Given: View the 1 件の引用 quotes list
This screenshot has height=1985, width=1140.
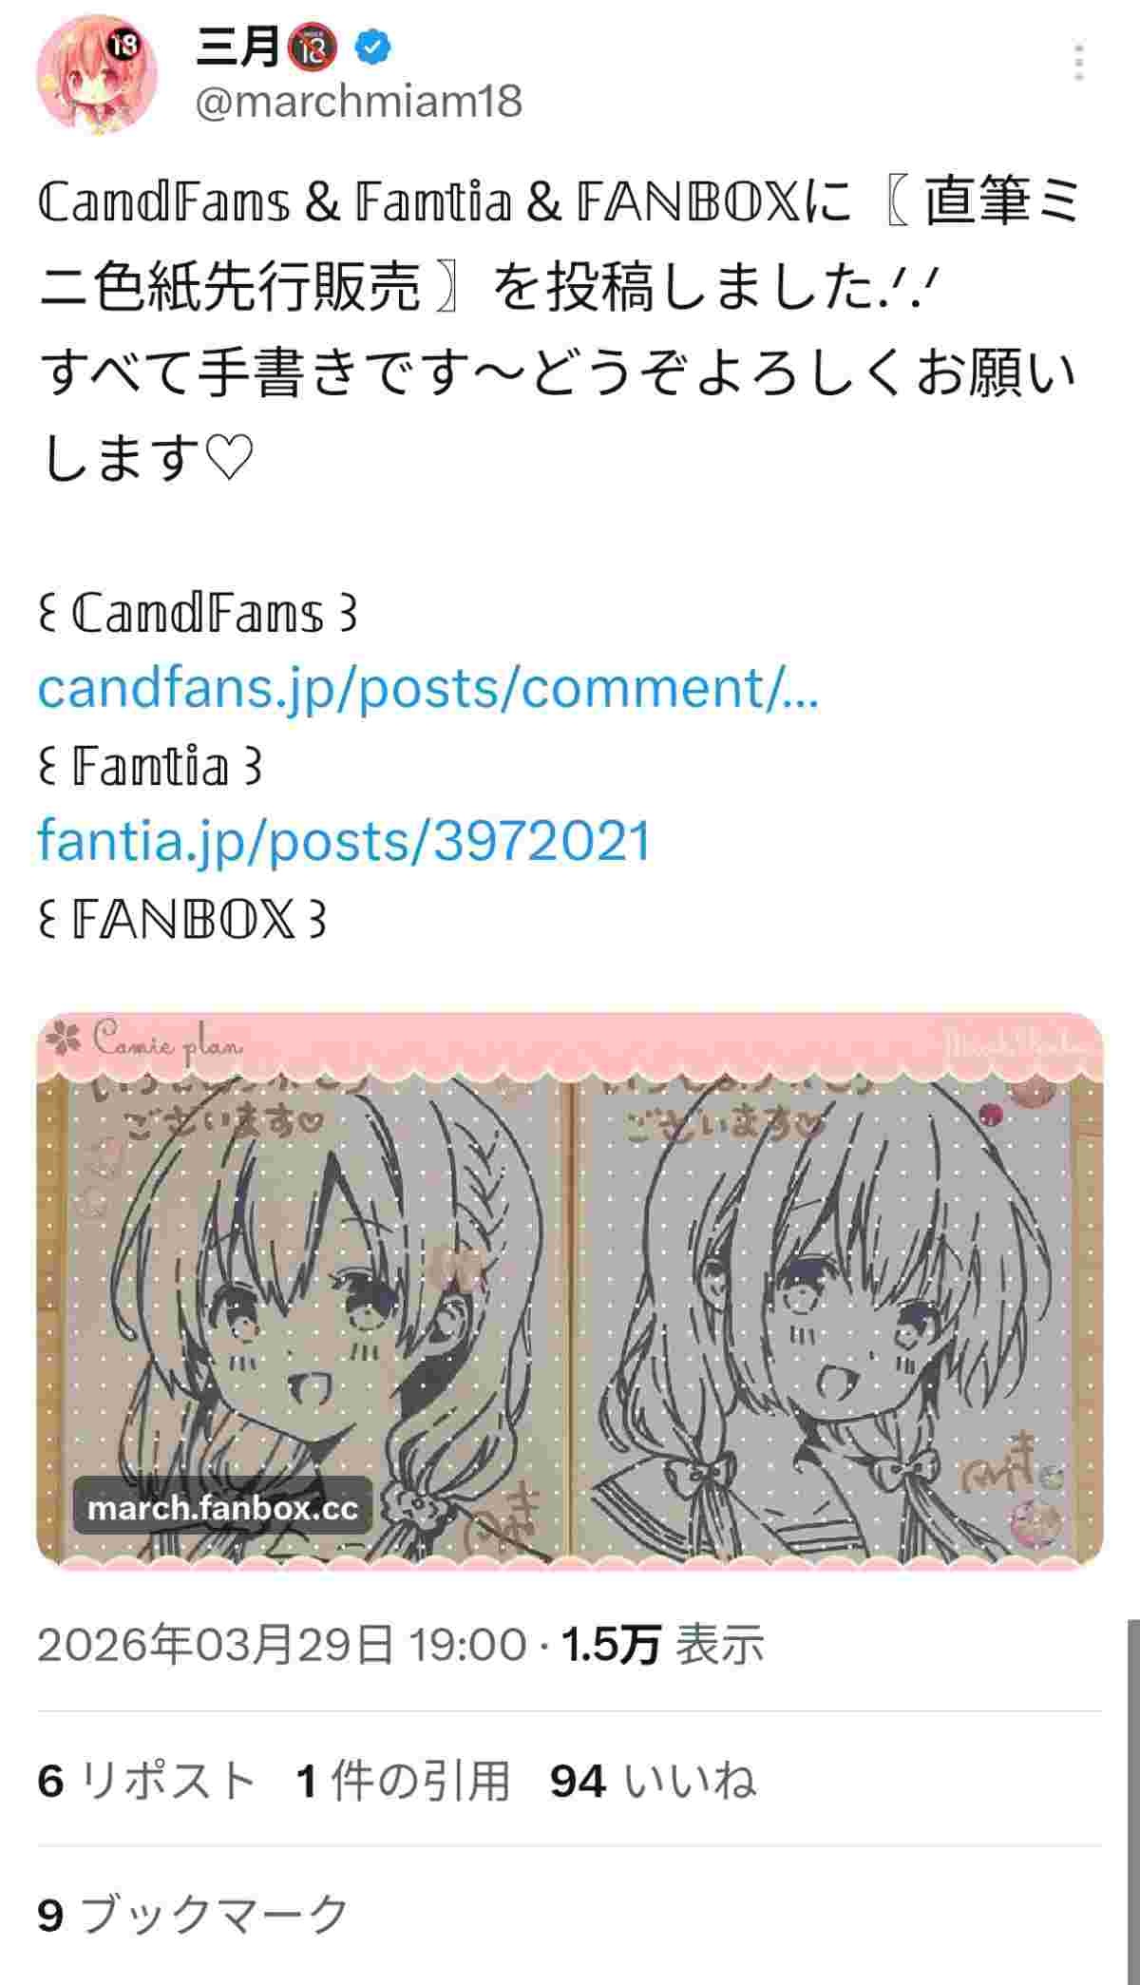Looking at the screenshot, I should pyautogui.click(x=403, y=1781).
